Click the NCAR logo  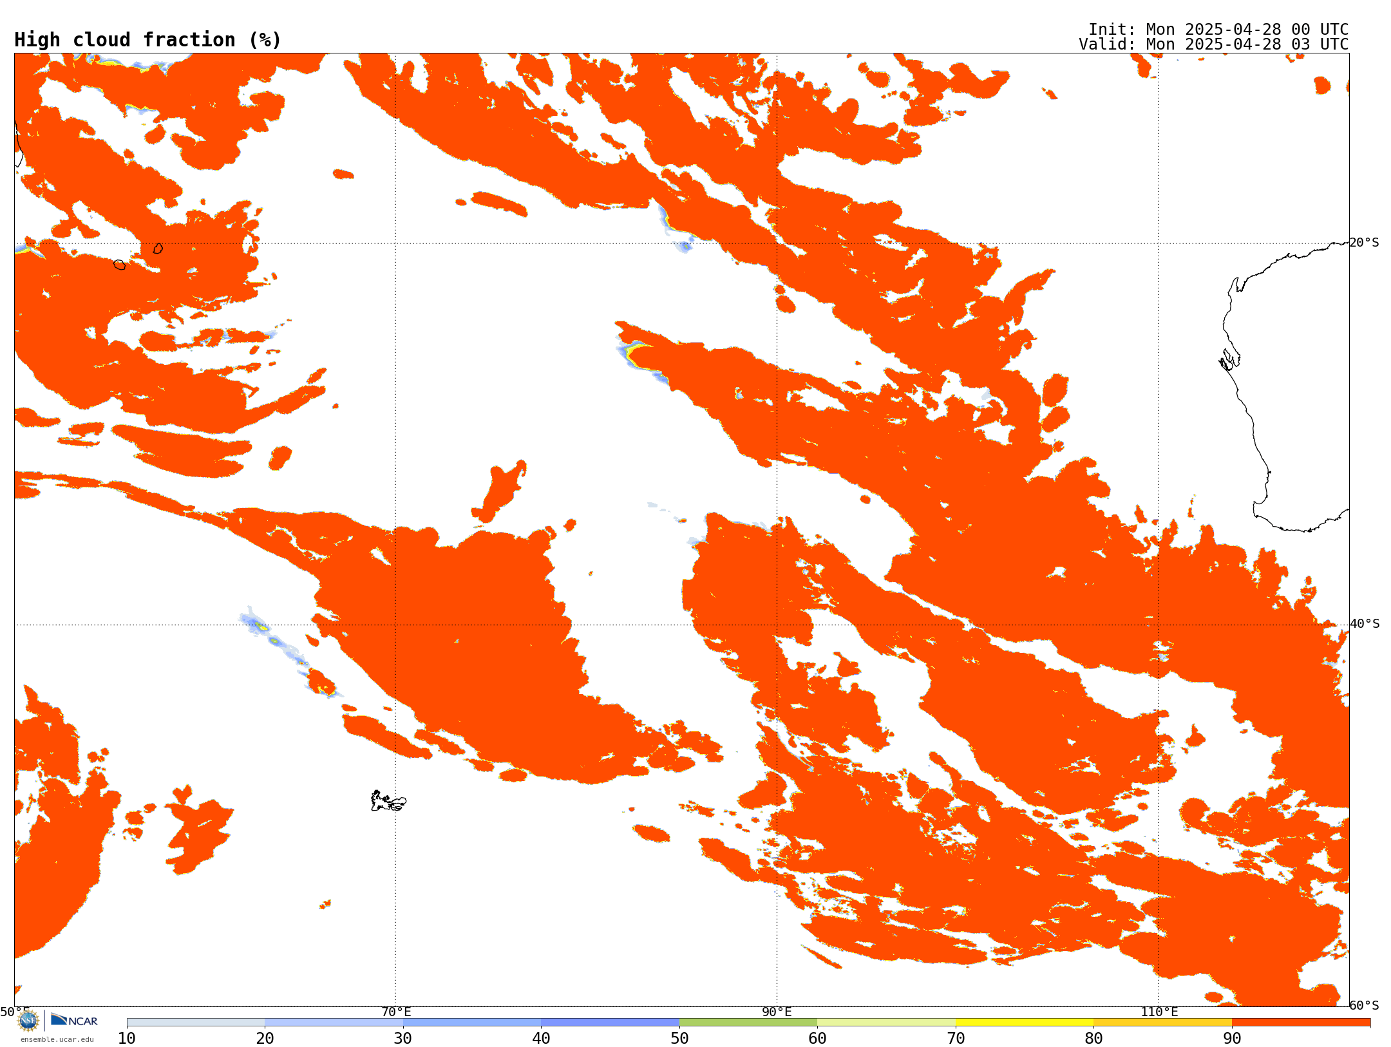[x=74, y=1020]
